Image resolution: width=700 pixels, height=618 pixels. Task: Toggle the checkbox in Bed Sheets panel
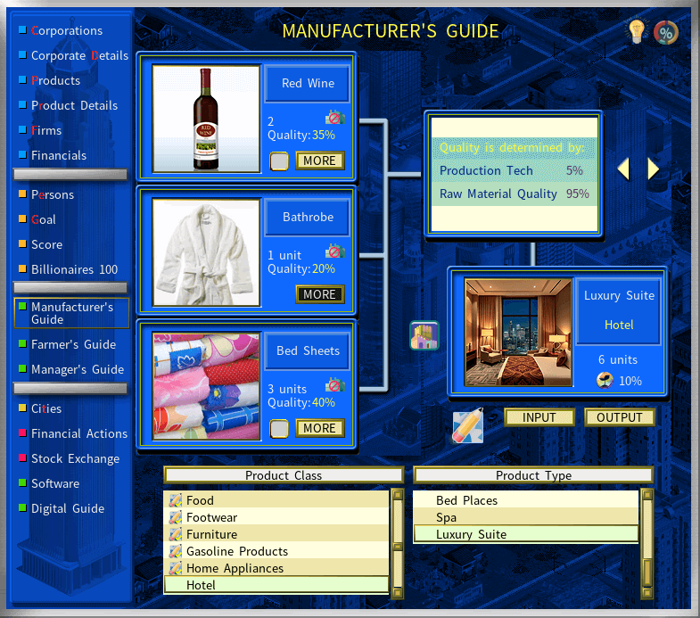pos(279,429)
